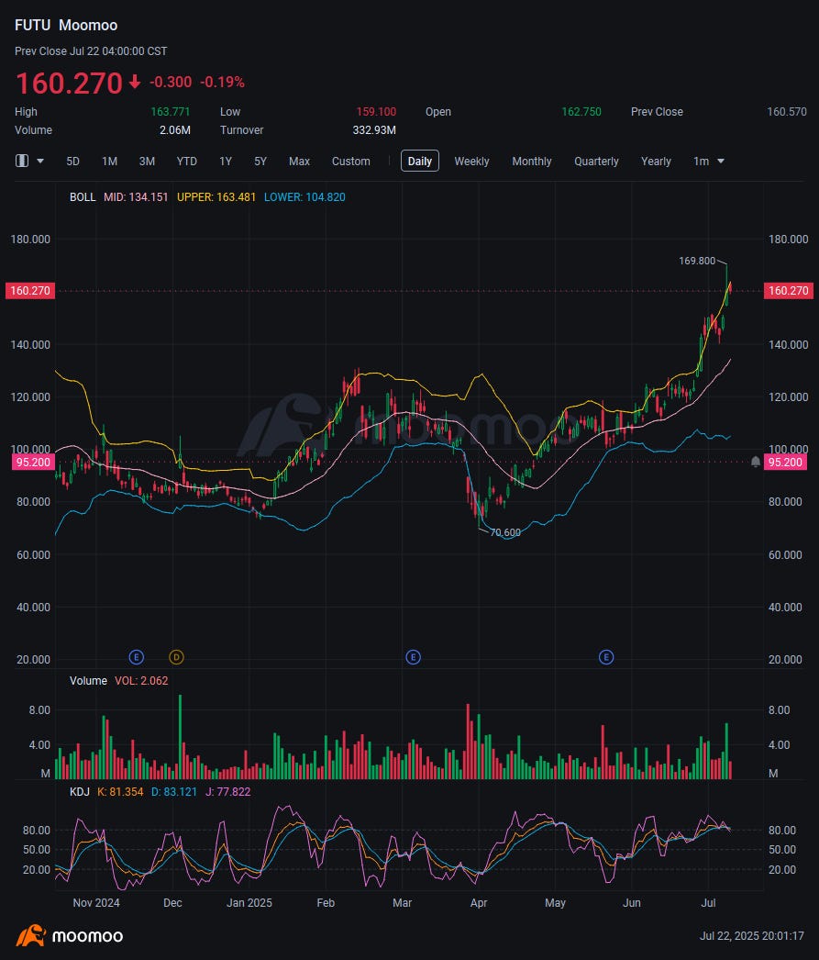
Task: Click the Prev Close value 160.570
Action: point(787,111)
